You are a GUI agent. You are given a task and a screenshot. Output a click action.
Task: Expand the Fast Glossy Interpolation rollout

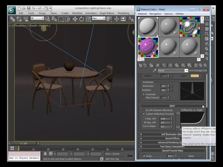click(172, 146)
